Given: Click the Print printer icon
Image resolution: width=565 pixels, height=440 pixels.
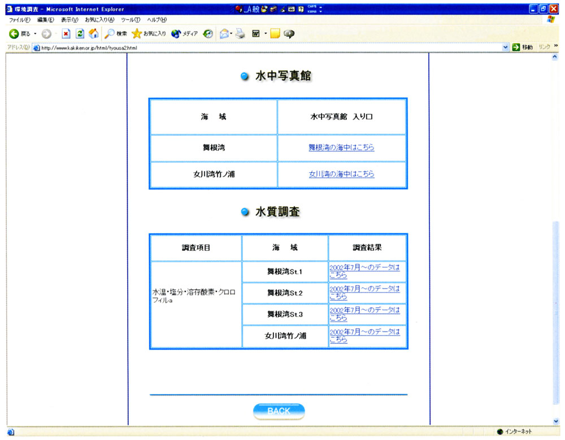Looking at the screenshot, I should tap(240, 34).
